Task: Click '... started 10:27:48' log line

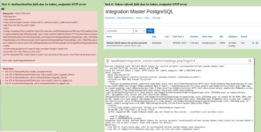Action: (x=132, y=68)
